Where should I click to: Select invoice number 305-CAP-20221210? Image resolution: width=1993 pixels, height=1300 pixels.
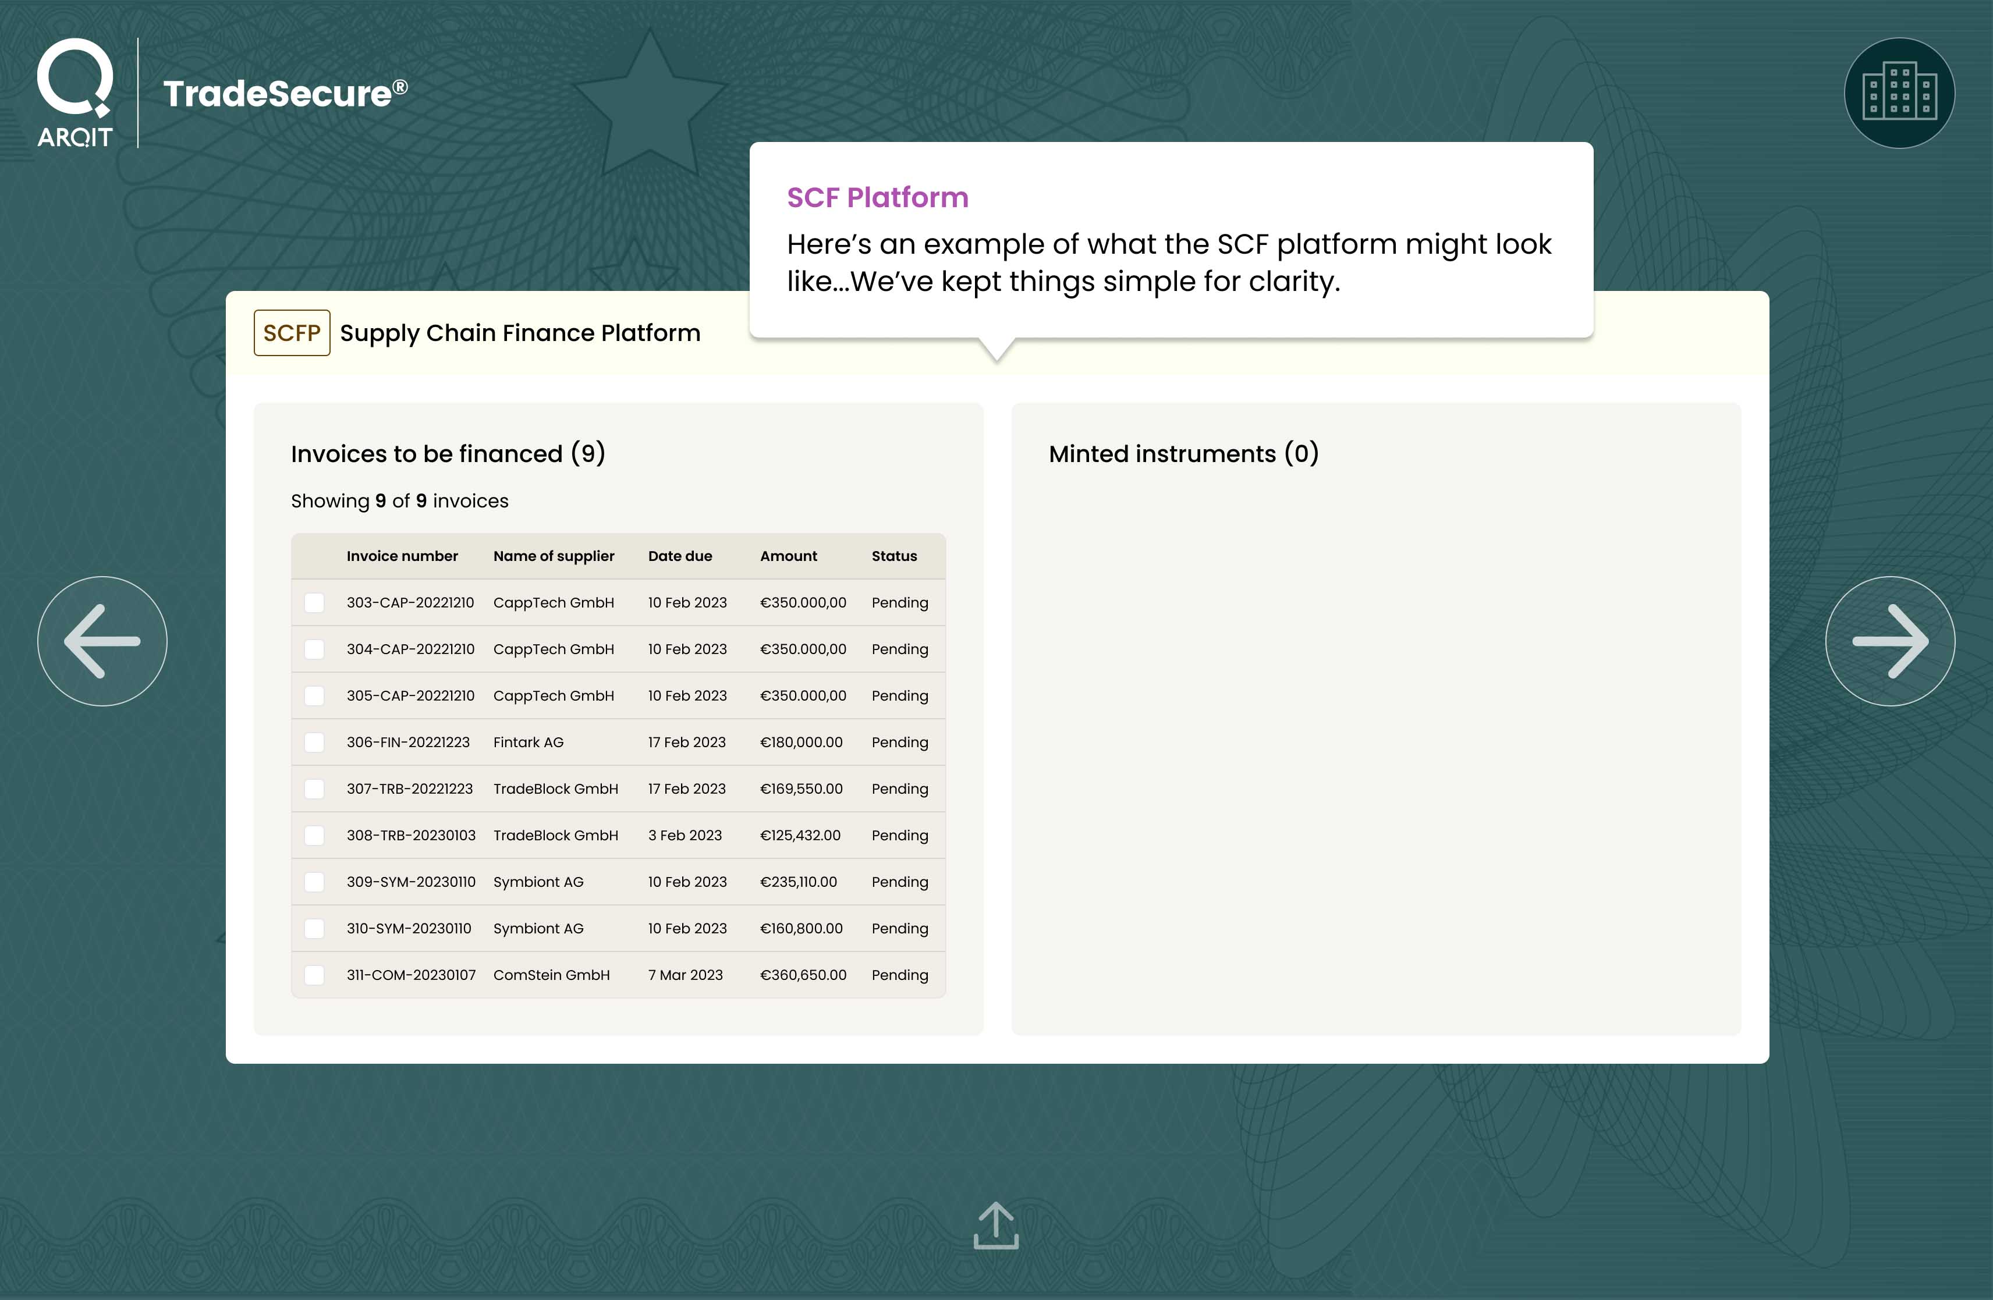coord(410,695)
